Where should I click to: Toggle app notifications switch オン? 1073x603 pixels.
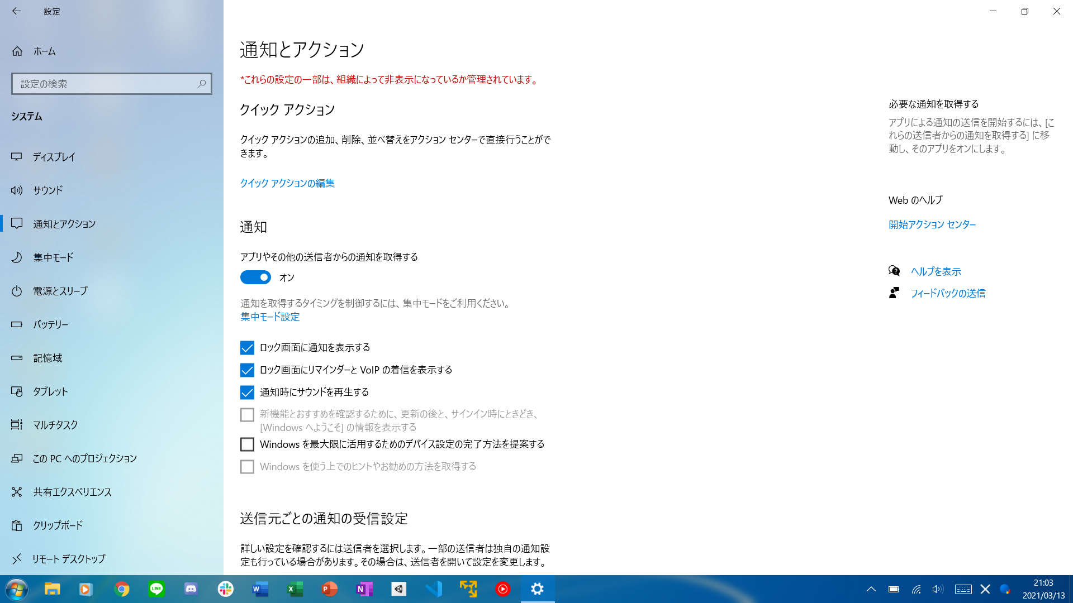pos(255,277)
